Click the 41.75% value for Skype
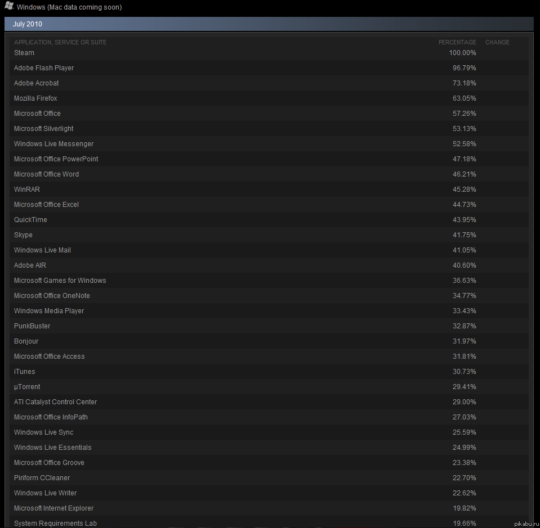 click(x=464, y=234)
